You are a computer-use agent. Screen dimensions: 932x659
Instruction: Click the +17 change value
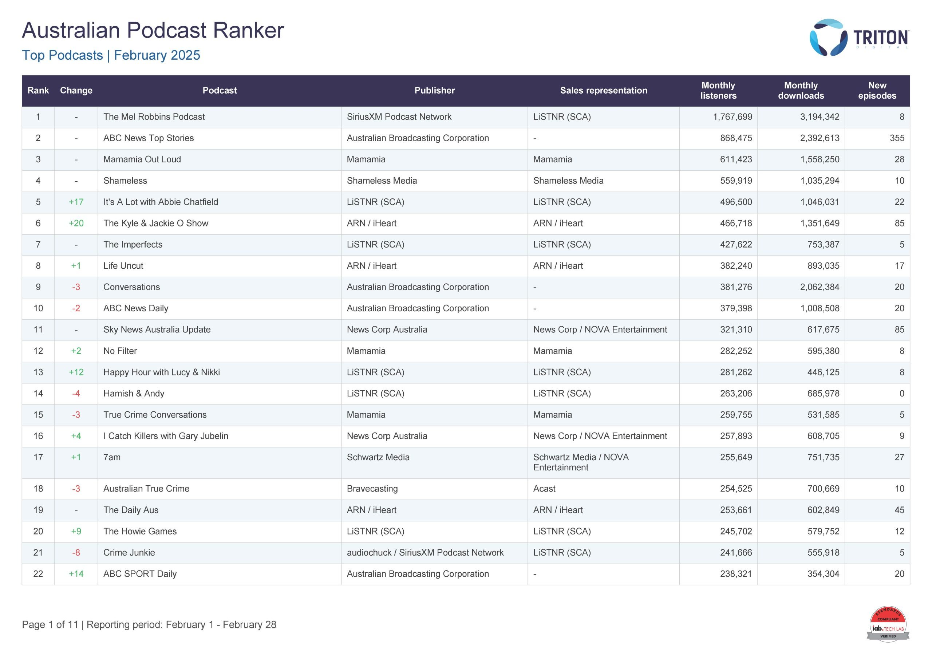coord(76,202)
